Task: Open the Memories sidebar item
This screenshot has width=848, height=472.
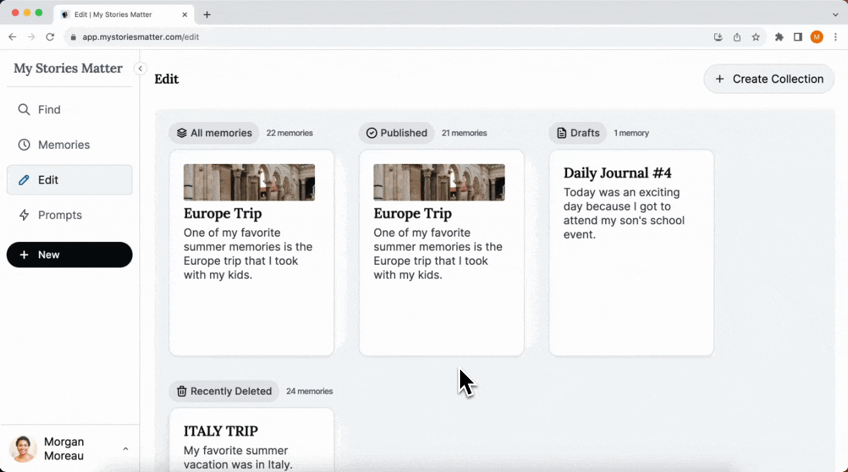Action: (70, 145)
